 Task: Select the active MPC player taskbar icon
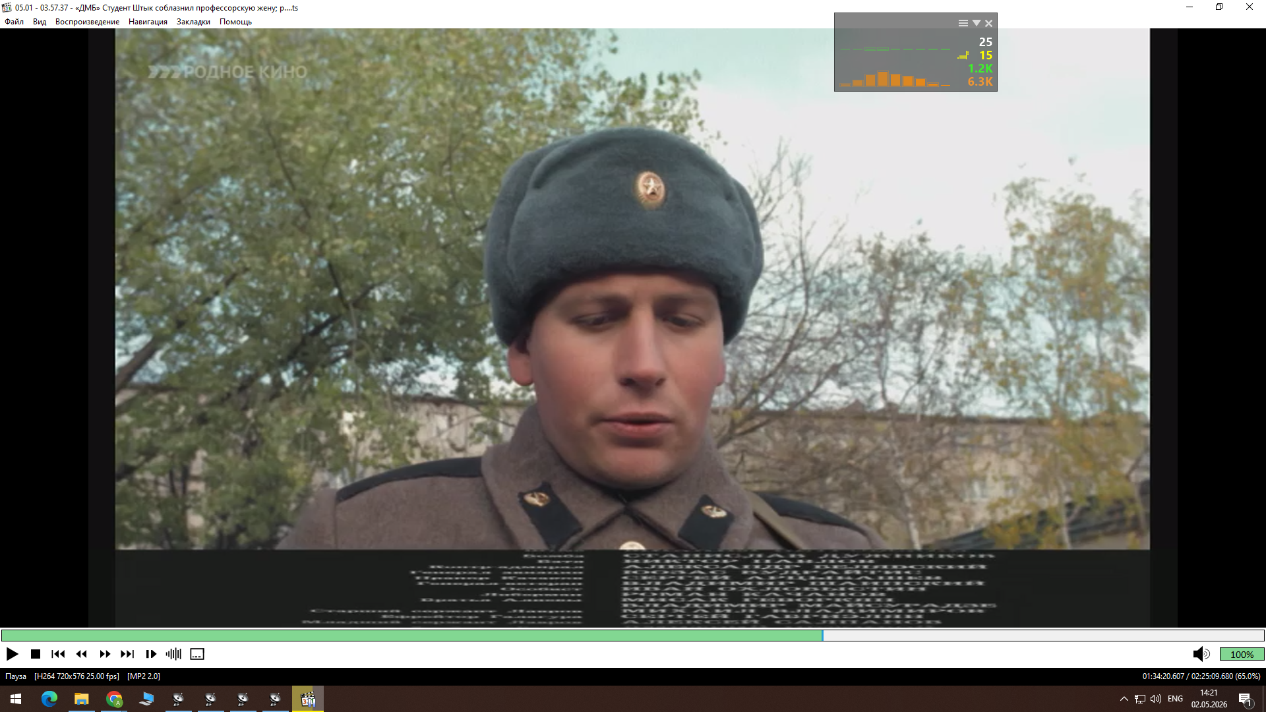point(308,699)
